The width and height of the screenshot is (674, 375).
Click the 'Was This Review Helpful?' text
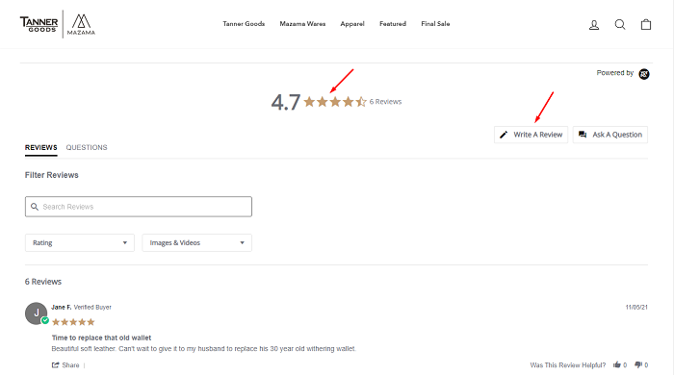pyautogui.click(x=567, y=365)
